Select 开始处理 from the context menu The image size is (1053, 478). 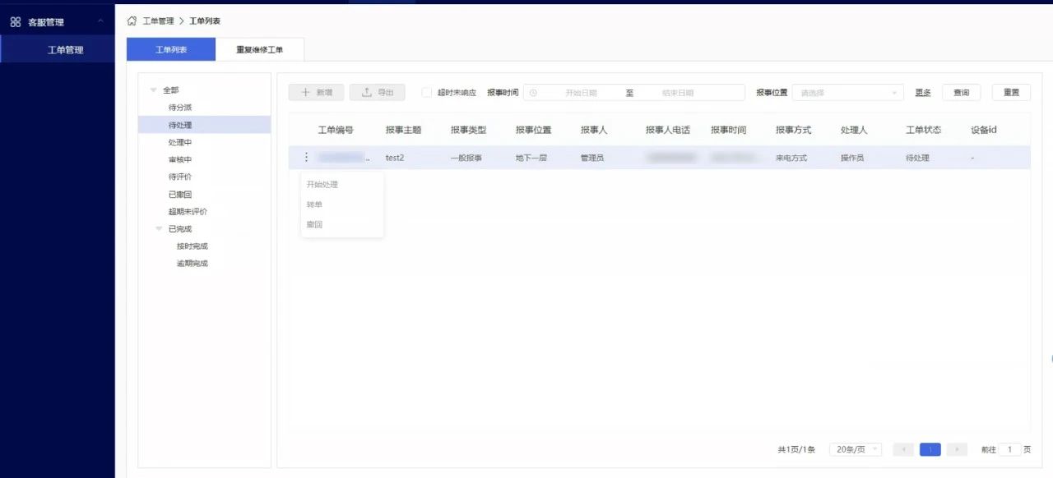click(323, 184)
